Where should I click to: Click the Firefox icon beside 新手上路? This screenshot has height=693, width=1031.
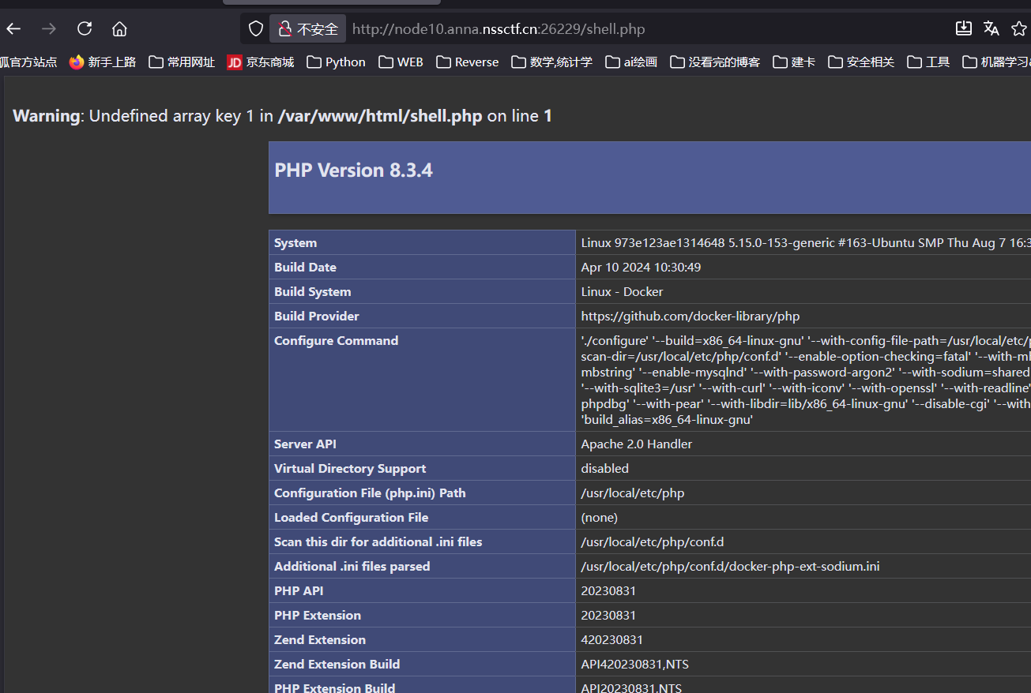pyautogui.click(x=77, y=62)
